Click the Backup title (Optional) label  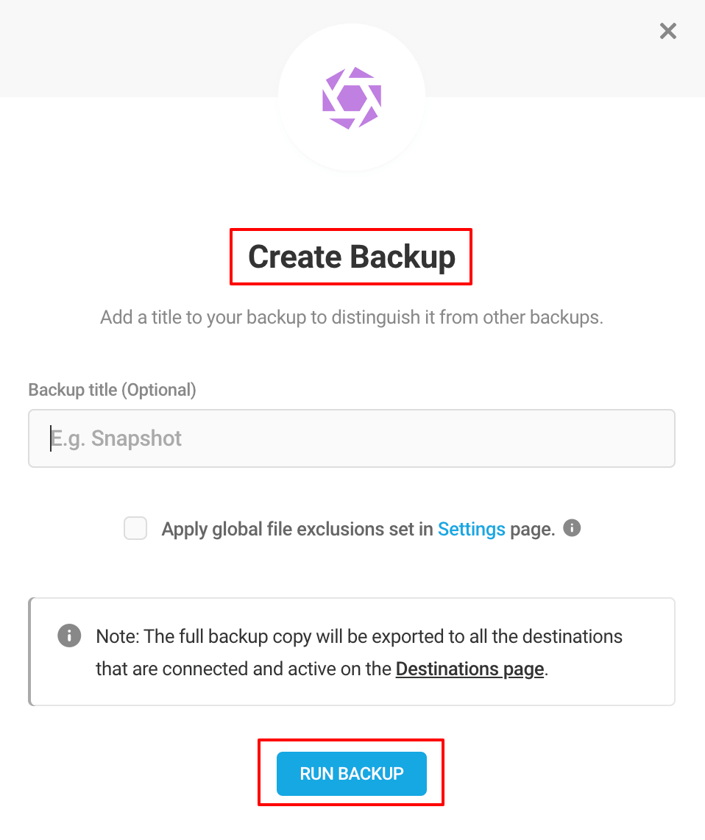click(x=112, y=389)
